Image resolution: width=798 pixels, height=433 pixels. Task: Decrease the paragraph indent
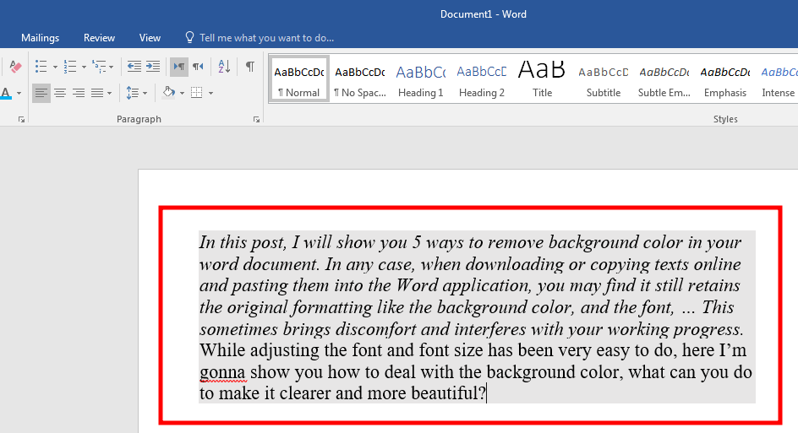134,67
